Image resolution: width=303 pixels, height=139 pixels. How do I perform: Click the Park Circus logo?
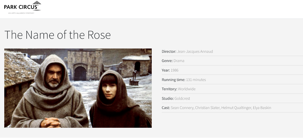(22, 7)
